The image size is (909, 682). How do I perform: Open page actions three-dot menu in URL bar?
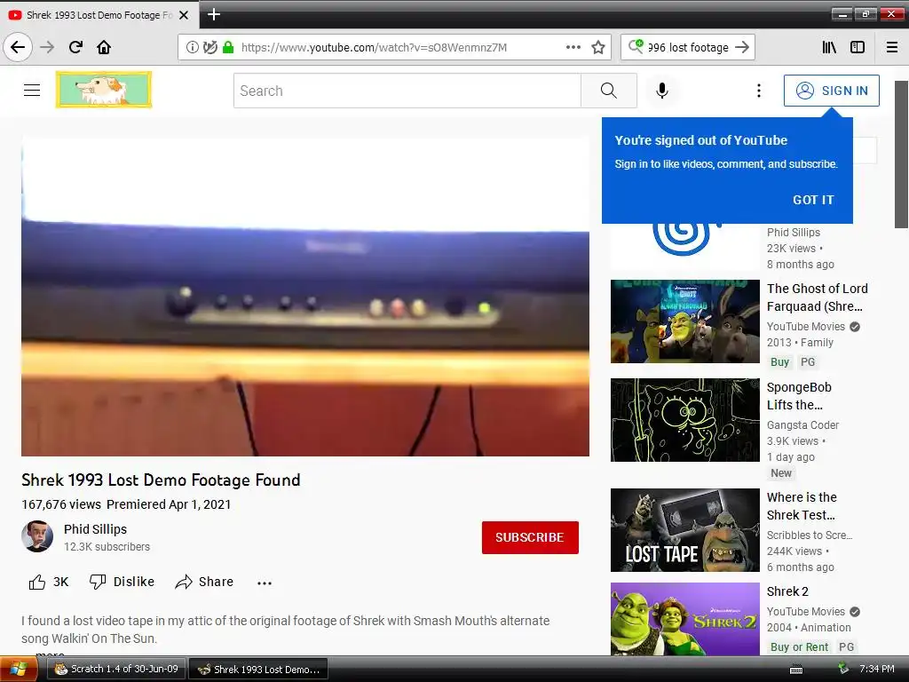click(573, 47)
